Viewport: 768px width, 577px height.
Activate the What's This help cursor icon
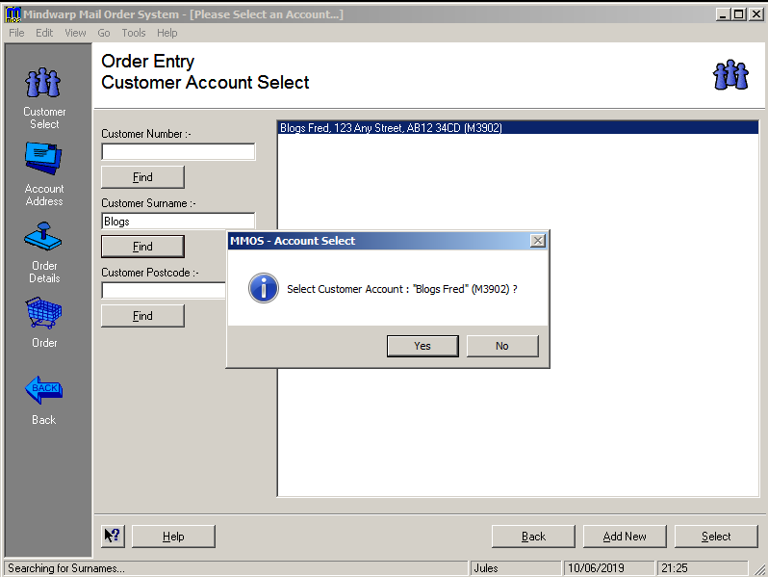click(x=113, y=536)
